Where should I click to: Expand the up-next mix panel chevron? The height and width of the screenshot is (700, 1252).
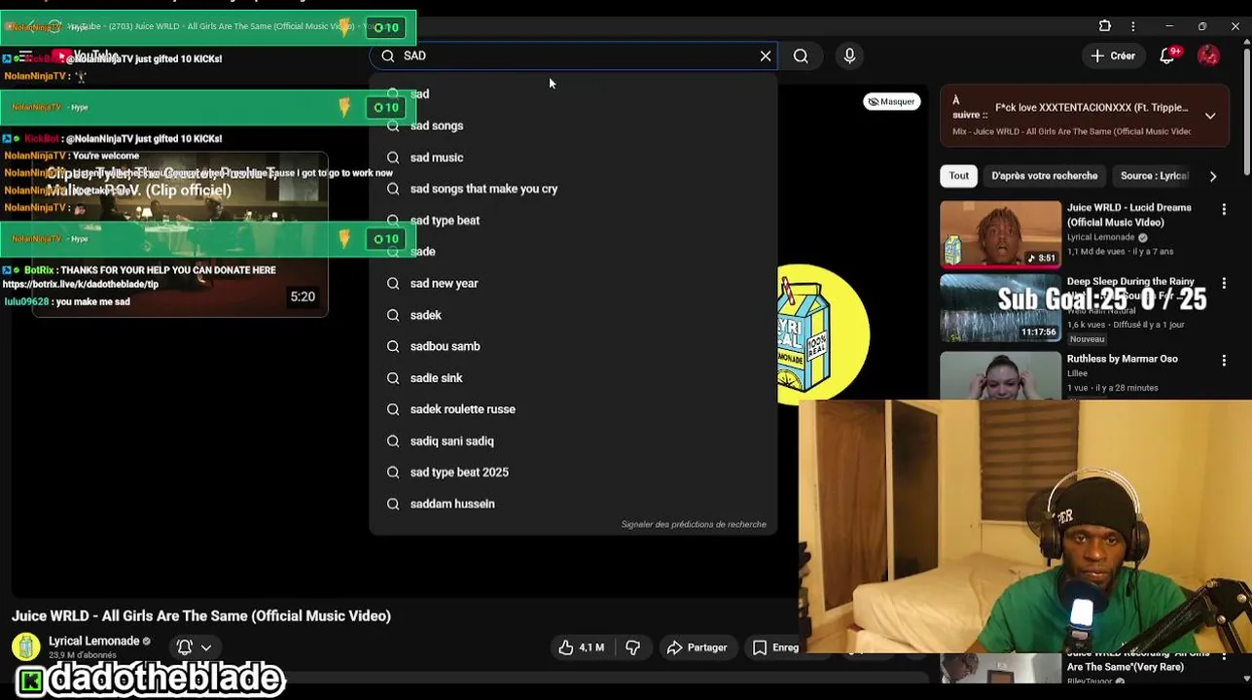(1210, 116)
